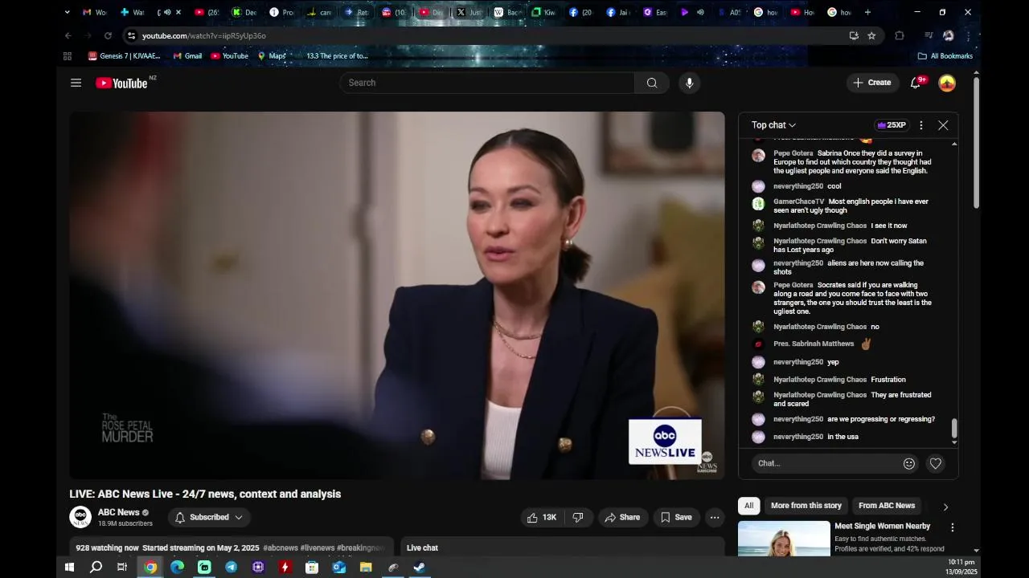
Task: Show next filter chips with the arrow
Action: (x=945, y=507)
